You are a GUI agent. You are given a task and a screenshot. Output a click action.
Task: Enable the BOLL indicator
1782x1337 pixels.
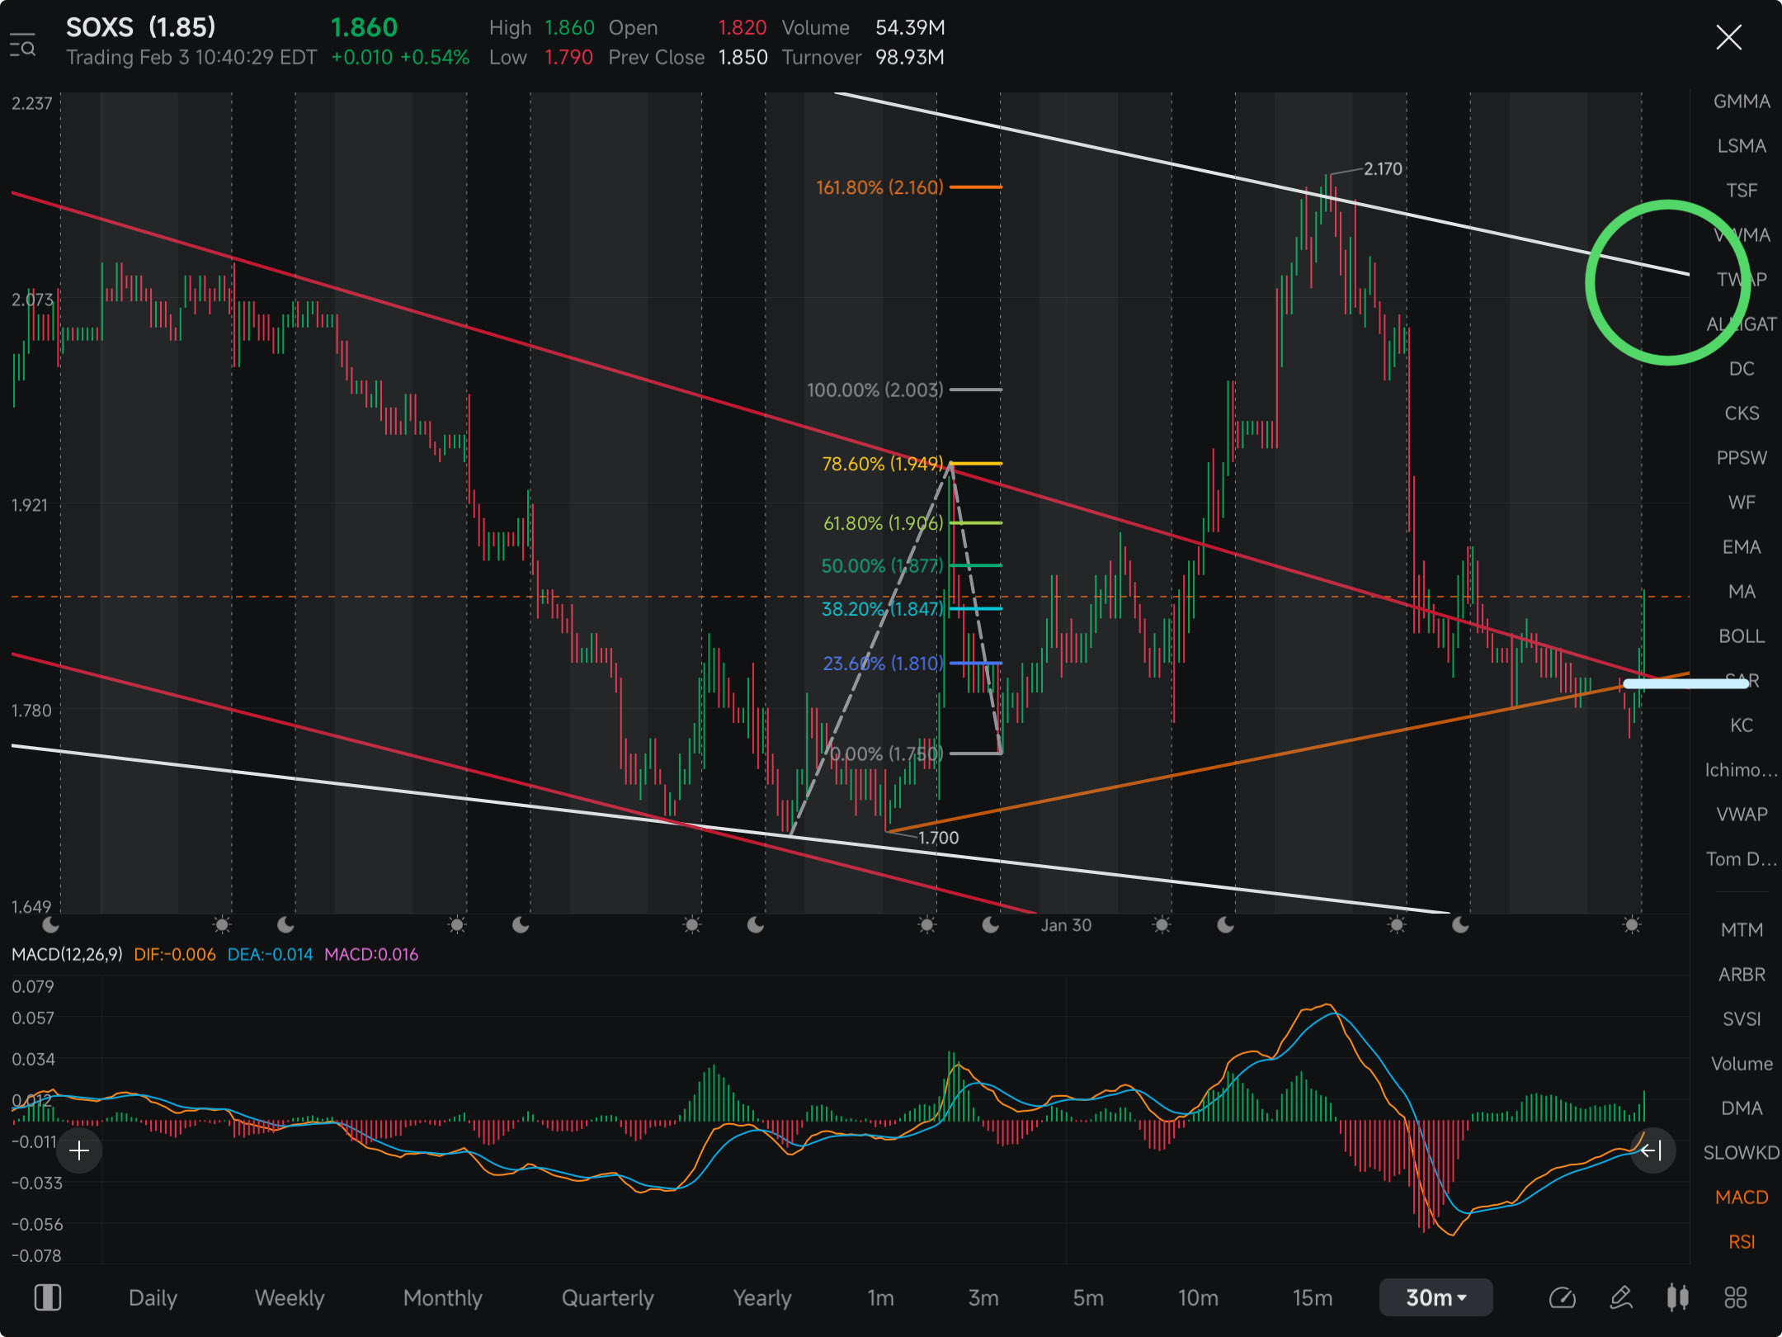coord(1742,636)
